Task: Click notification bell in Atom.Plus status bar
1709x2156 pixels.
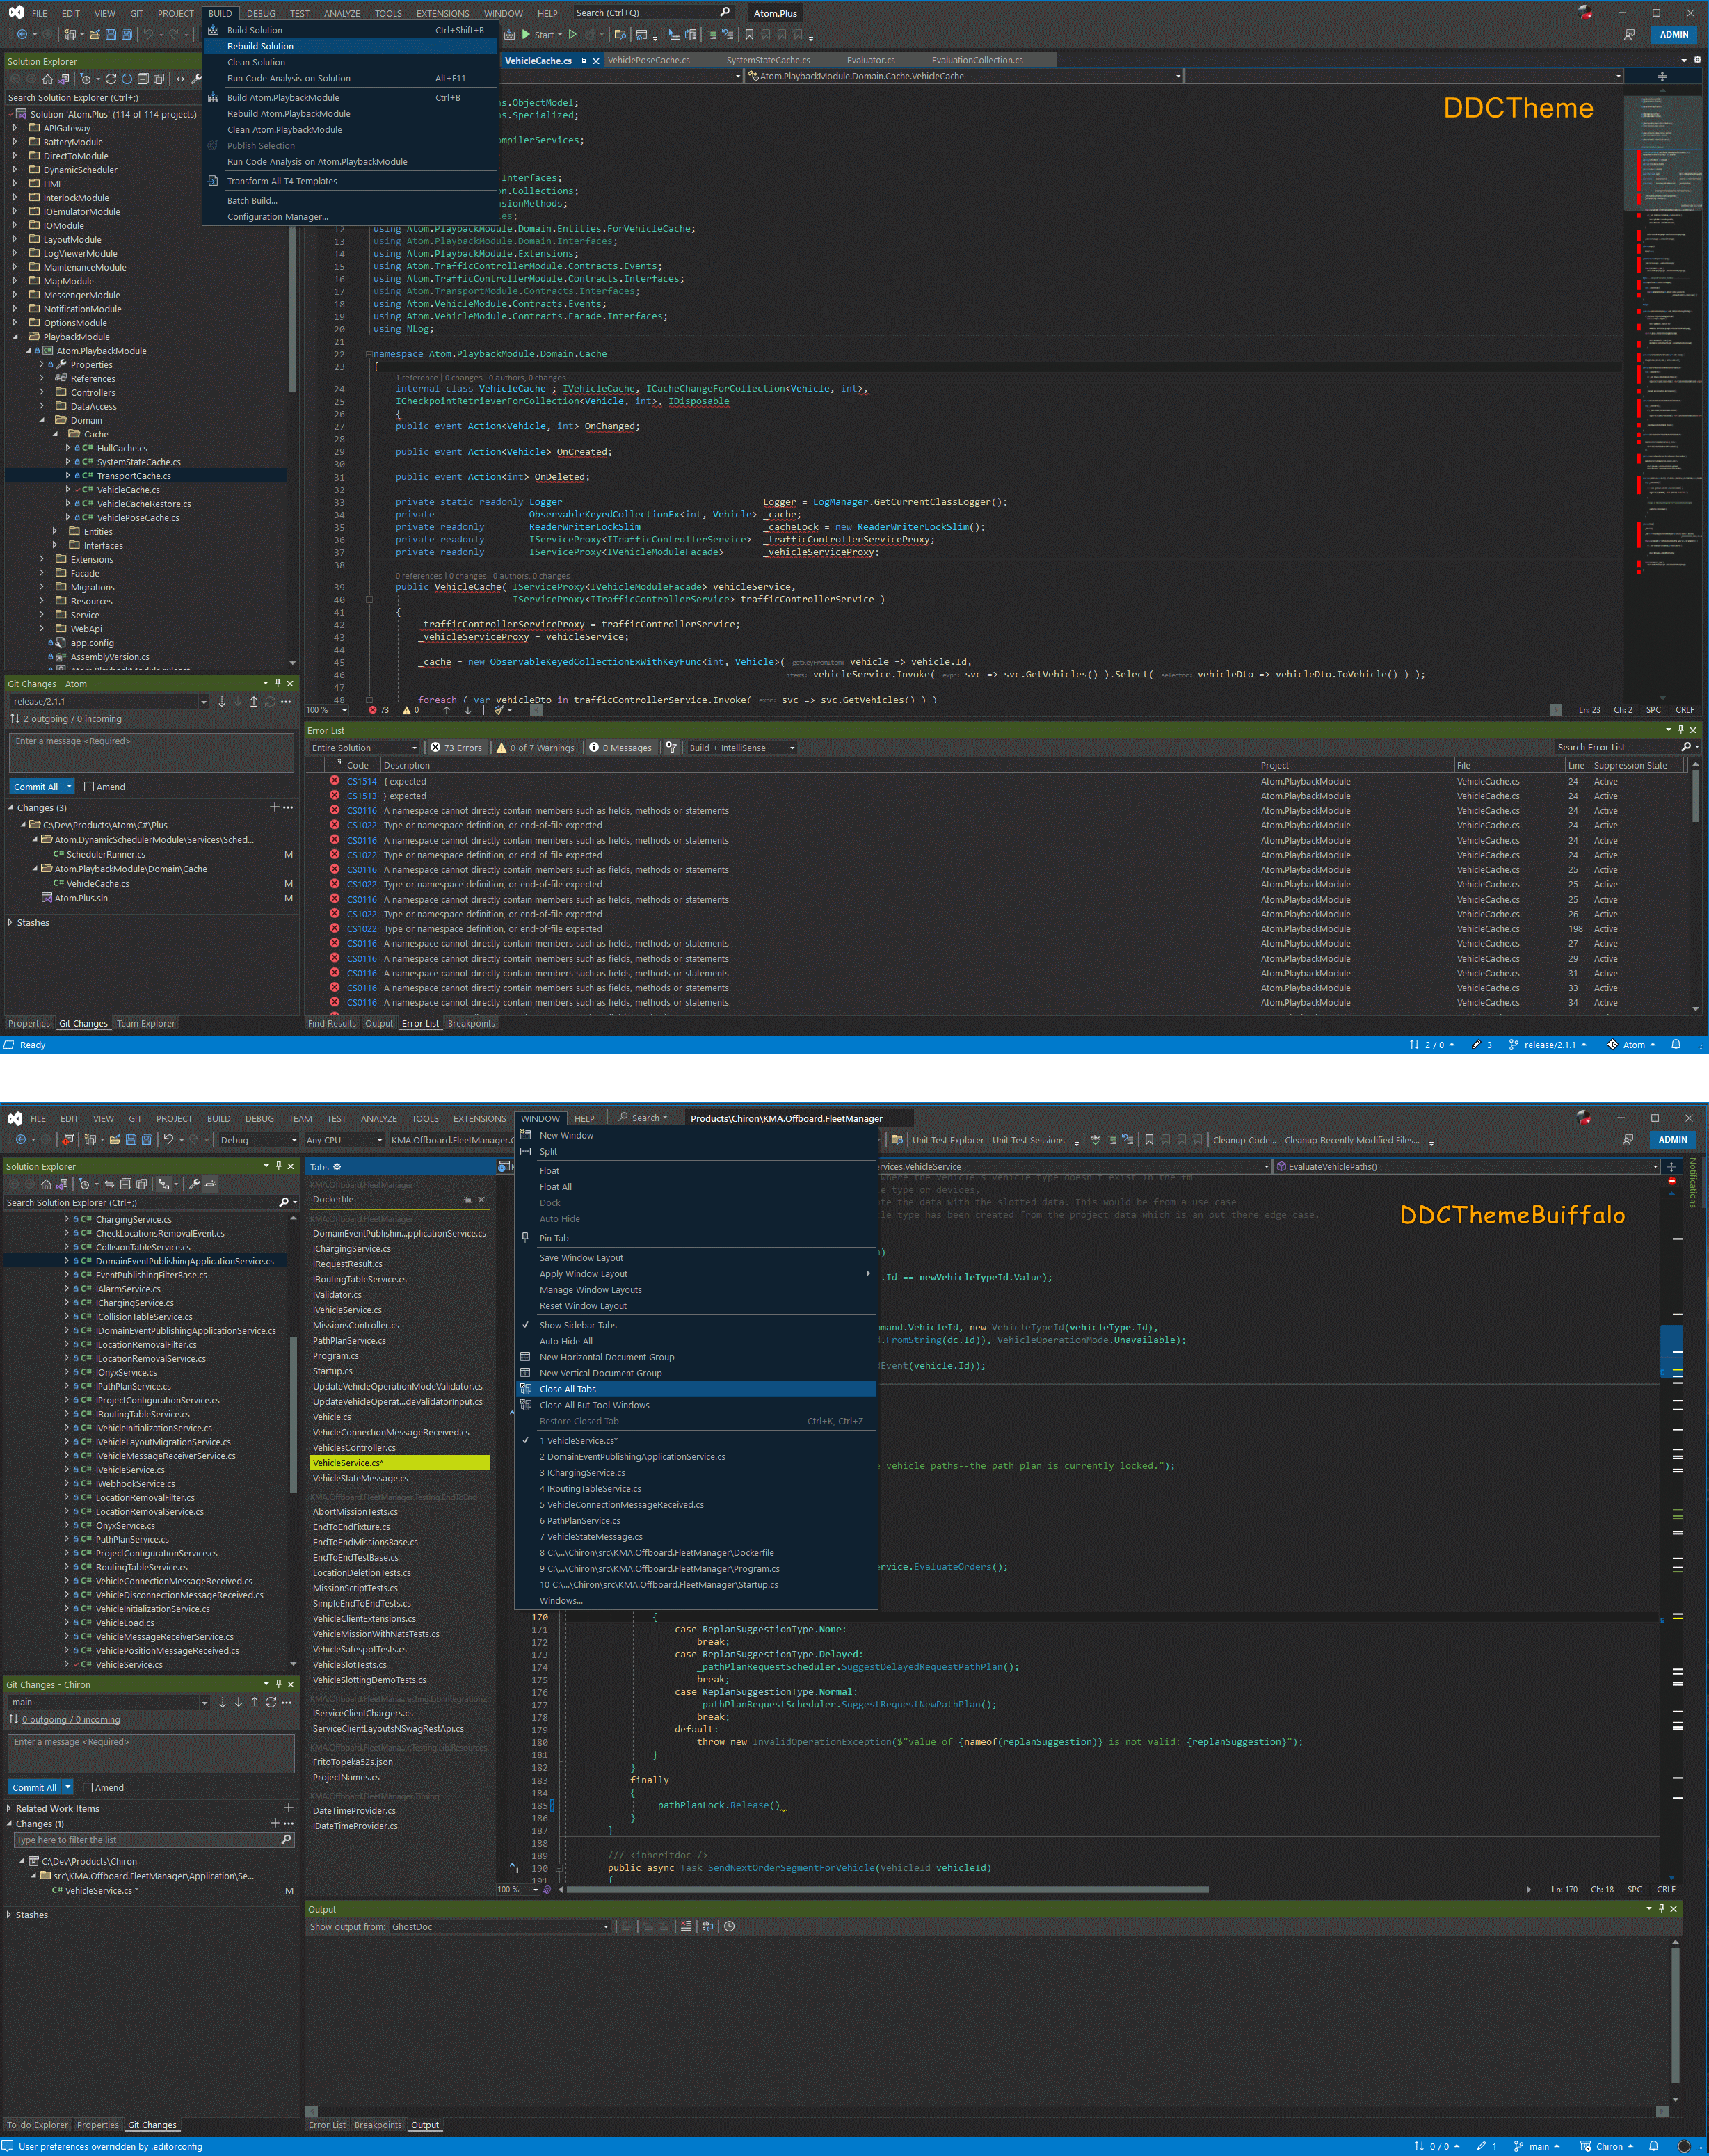Action: [1676, 1045]
